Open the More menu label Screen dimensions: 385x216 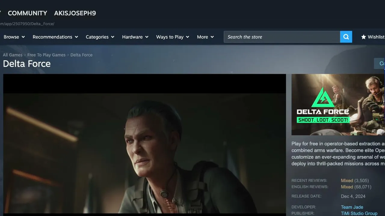point(202,37)
